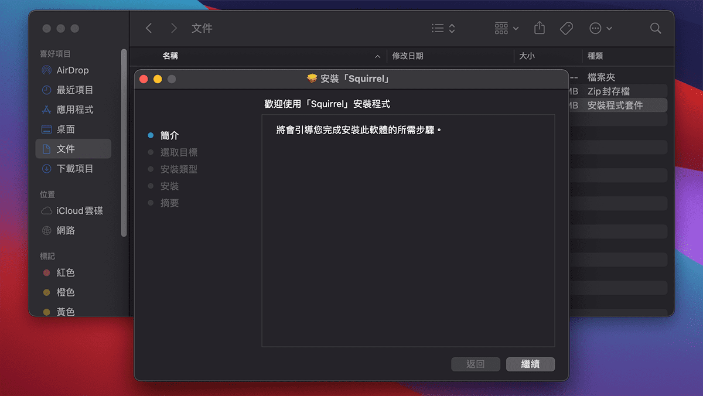This screenshot has height=396, width=703.
Task: Click the Back navigation arrow
Action: [148, 28]
